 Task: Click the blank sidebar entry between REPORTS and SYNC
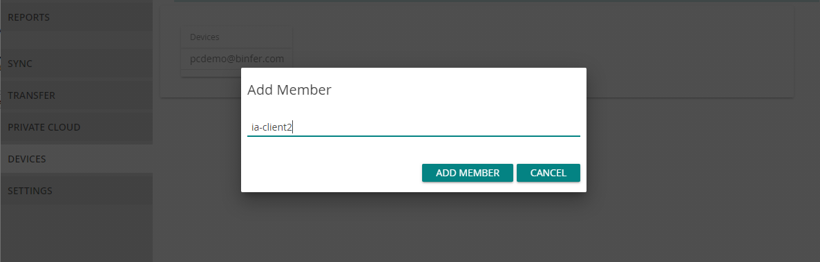(77, 40)
